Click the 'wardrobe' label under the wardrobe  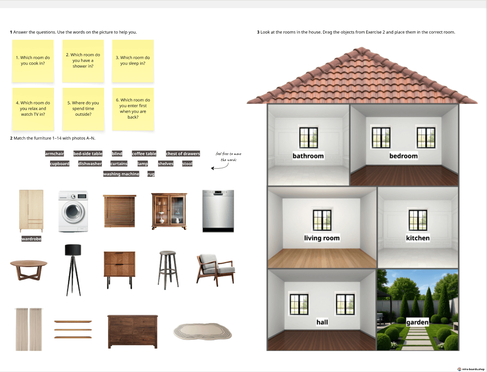pyautogui.click(x=31, y=239)
